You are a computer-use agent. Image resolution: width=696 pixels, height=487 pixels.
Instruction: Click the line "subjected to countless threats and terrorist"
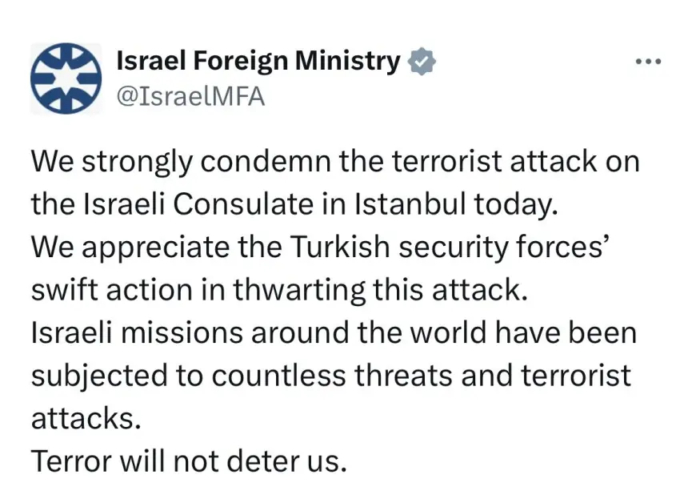click(330, 374)
